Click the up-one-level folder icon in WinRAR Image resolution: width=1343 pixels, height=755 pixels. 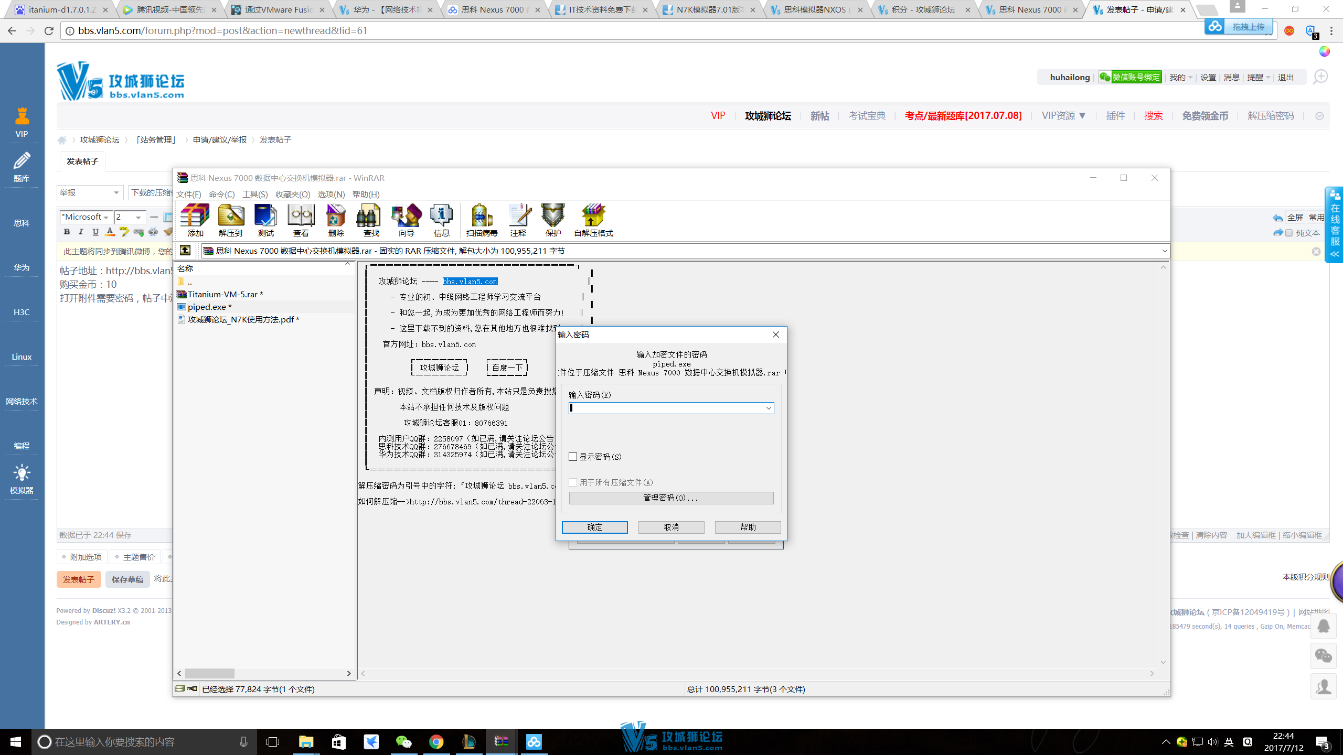[185, 251]
